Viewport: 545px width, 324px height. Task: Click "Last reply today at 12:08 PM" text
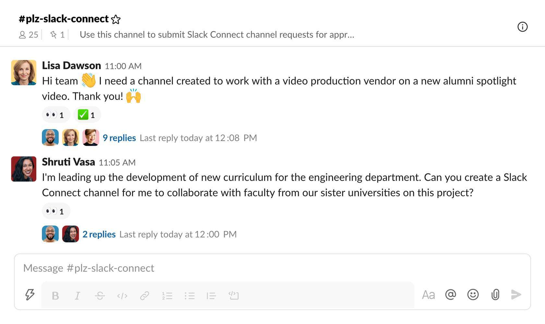tap(198, 138)
